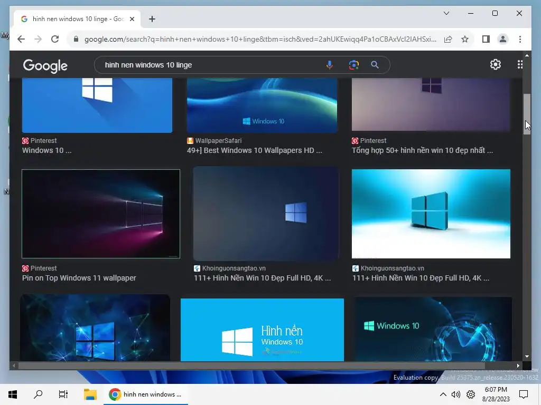The width and height of the screenshot is (541, 405).
Task: Open clock showing 6:07 PM
Action: click(x=496, y=394)
